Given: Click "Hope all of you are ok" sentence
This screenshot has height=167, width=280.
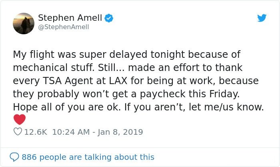Looking at the screenshot, I should 67,107.
